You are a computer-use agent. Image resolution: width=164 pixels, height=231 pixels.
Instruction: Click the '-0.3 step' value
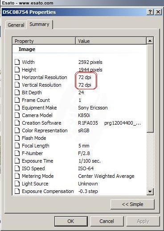pos(88,191)
